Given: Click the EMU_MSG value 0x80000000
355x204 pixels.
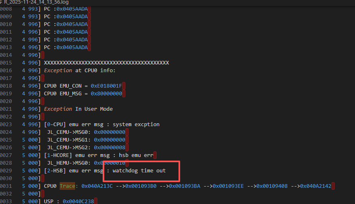Looking at the screenshot, I should click(106, 94).
